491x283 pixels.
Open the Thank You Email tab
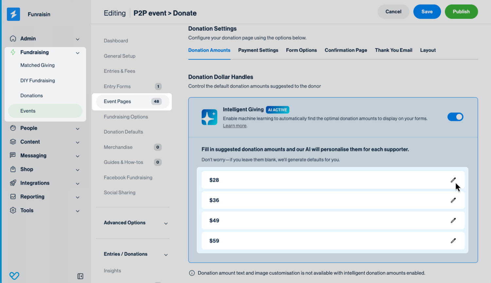(393, 50)
